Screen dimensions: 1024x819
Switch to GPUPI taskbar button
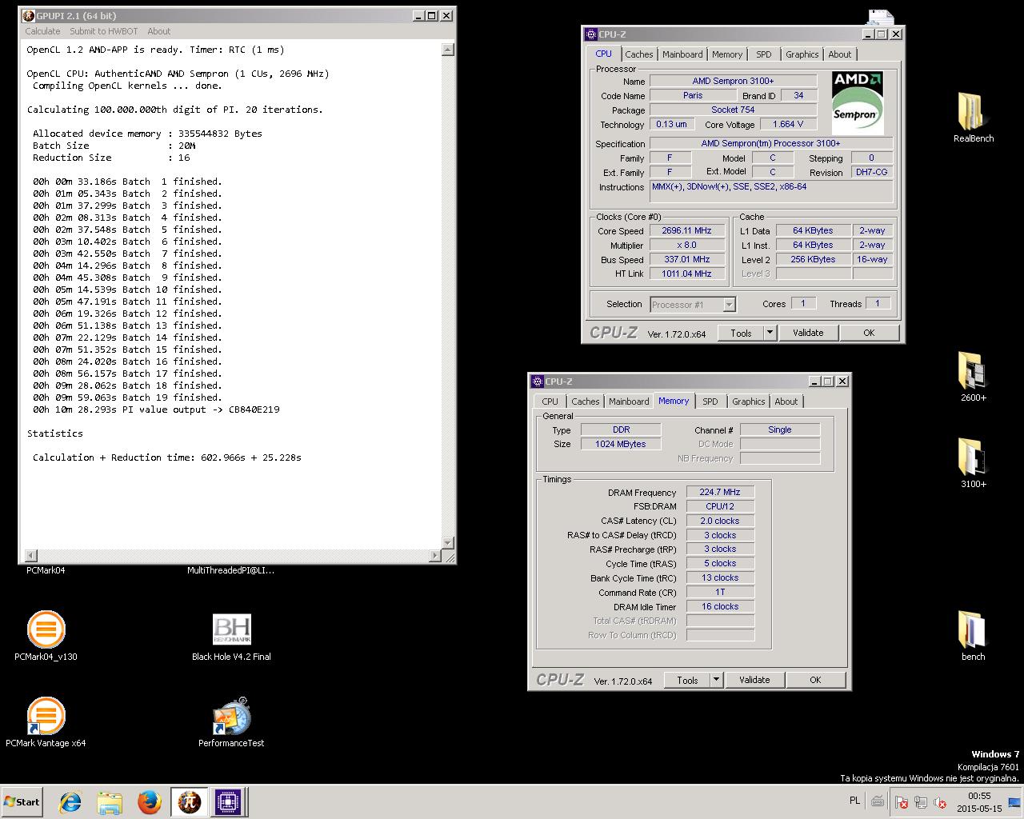pos(190,802)
